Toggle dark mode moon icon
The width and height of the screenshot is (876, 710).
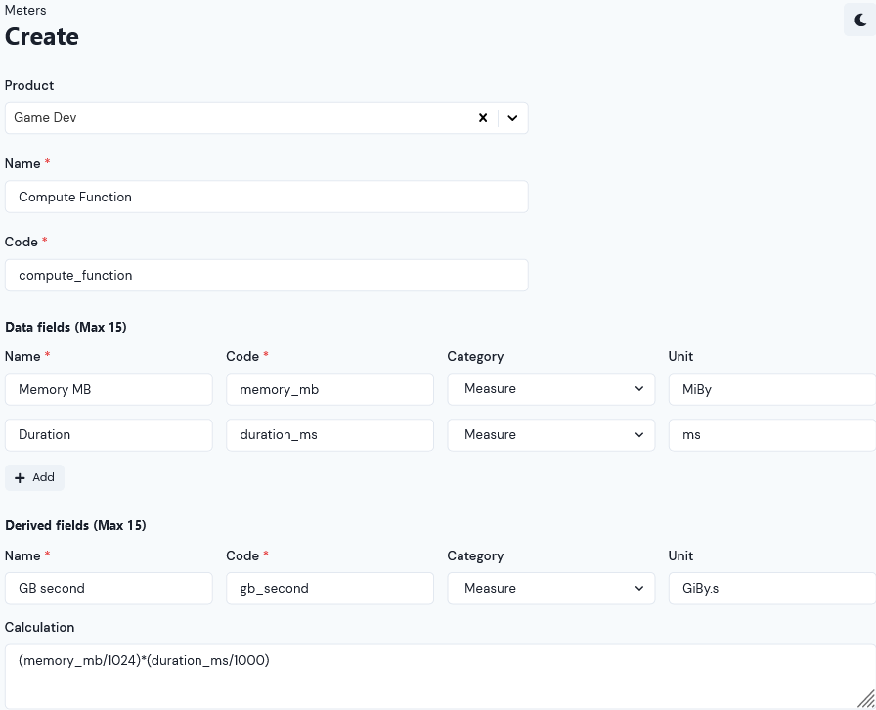[x=860, y=21]
